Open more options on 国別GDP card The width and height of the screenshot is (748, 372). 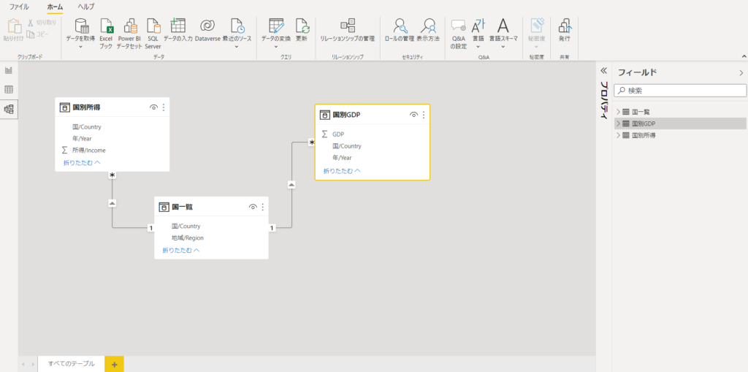424,115
